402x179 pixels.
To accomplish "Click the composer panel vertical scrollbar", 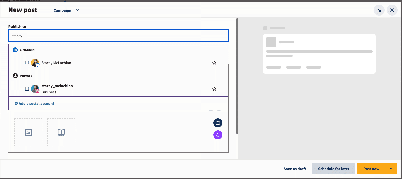I will (x=237, y=76).
